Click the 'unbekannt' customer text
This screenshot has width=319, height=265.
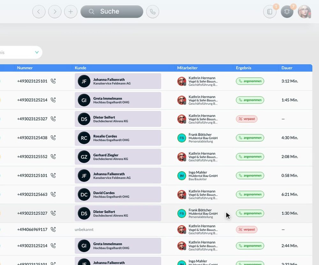(84, 229)
